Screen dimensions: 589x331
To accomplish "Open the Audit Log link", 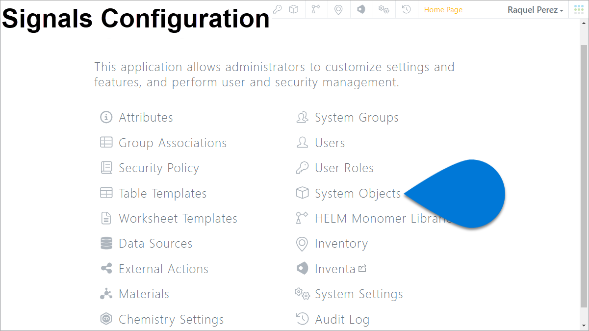I will pyautogui.click(x=342, y=320).
